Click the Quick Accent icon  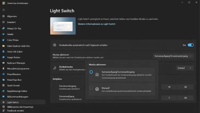(3, 85)
